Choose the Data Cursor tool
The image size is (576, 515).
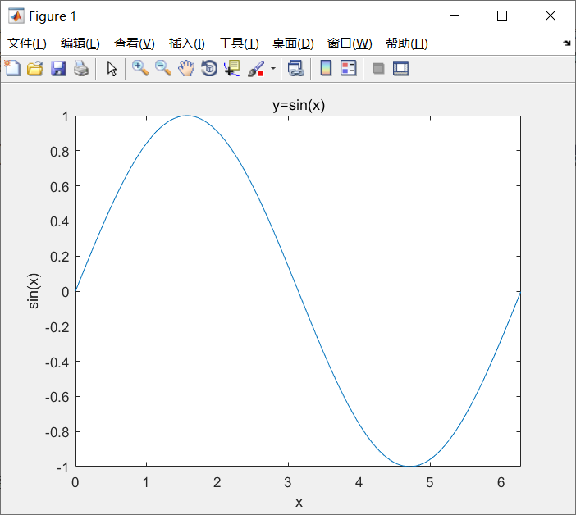232,68
